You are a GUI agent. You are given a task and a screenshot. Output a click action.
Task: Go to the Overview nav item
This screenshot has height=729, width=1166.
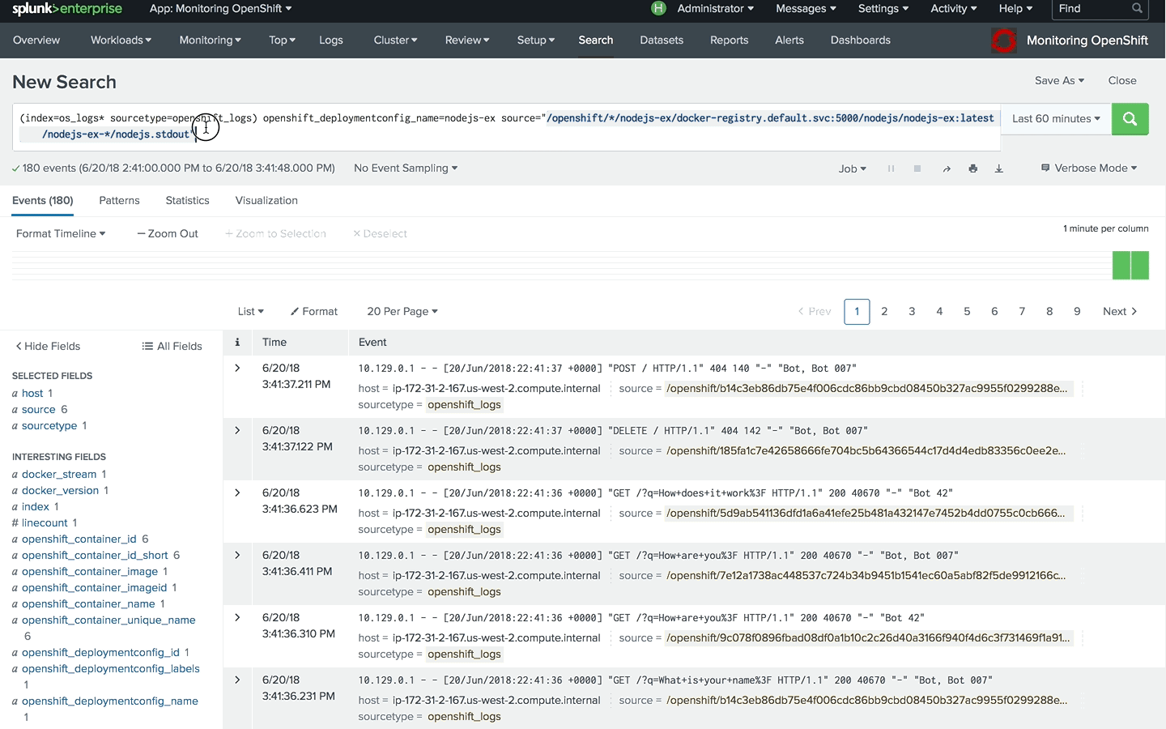point(36,40)
